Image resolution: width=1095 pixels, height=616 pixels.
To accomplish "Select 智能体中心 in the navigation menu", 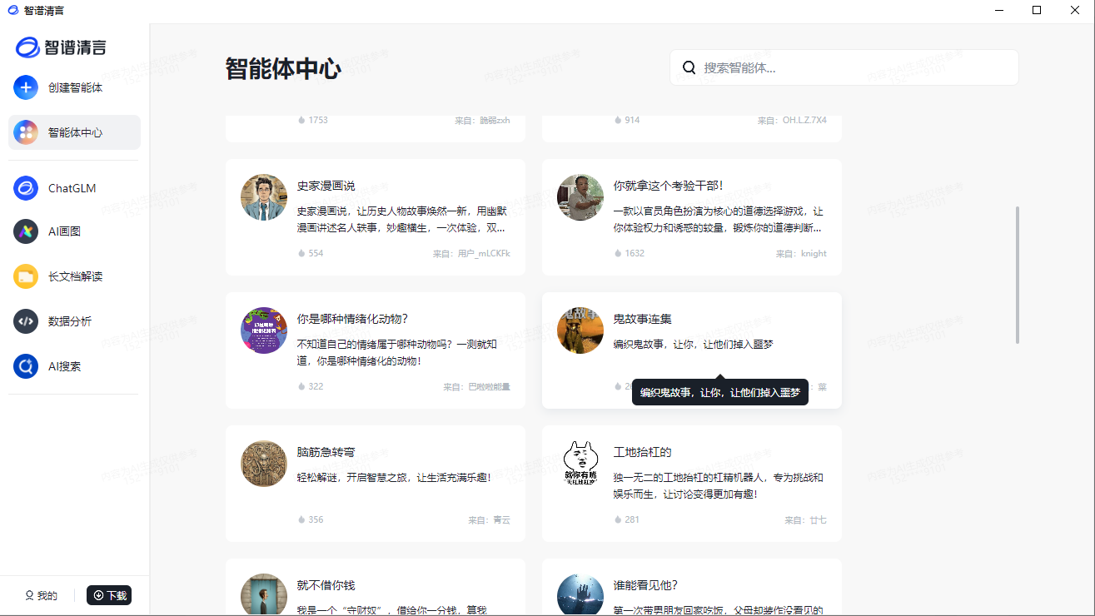I will click(x=74, y=132).
